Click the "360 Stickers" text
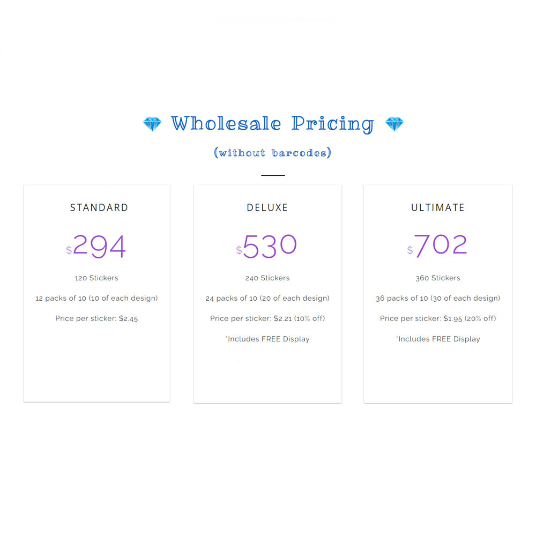Screen dimensions: 536x536 tap(438, 278)
